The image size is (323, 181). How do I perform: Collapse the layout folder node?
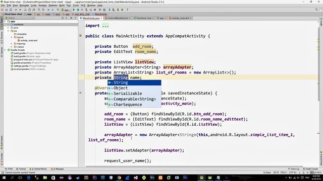12,37
